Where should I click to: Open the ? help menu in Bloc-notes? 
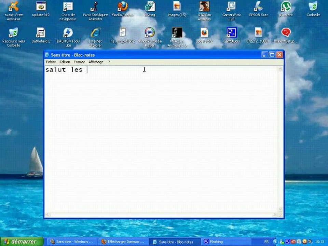coord(109,62)
